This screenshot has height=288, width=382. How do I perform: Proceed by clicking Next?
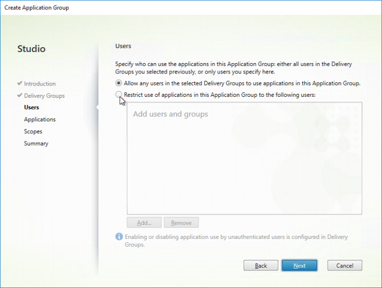[x=299, y=266]
